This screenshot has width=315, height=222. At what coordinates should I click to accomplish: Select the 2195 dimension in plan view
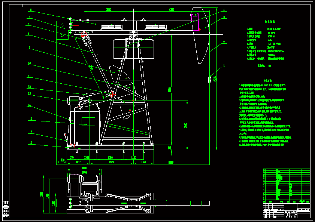[42, 194]
